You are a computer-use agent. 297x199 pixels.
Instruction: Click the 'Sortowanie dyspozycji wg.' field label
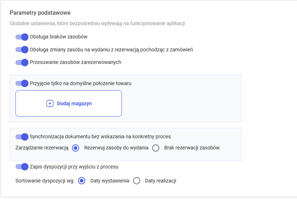[45, 181]
